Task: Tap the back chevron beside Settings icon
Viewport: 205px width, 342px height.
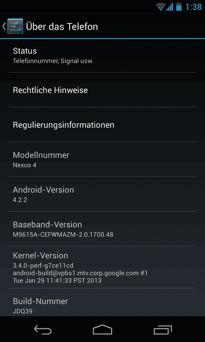Action: click(4, 26)
